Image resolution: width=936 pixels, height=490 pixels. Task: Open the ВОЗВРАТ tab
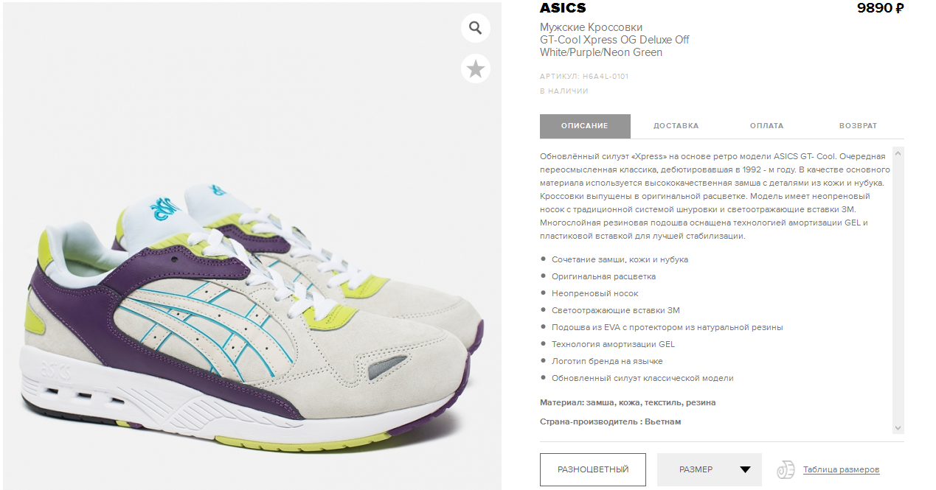pos(858,126)
